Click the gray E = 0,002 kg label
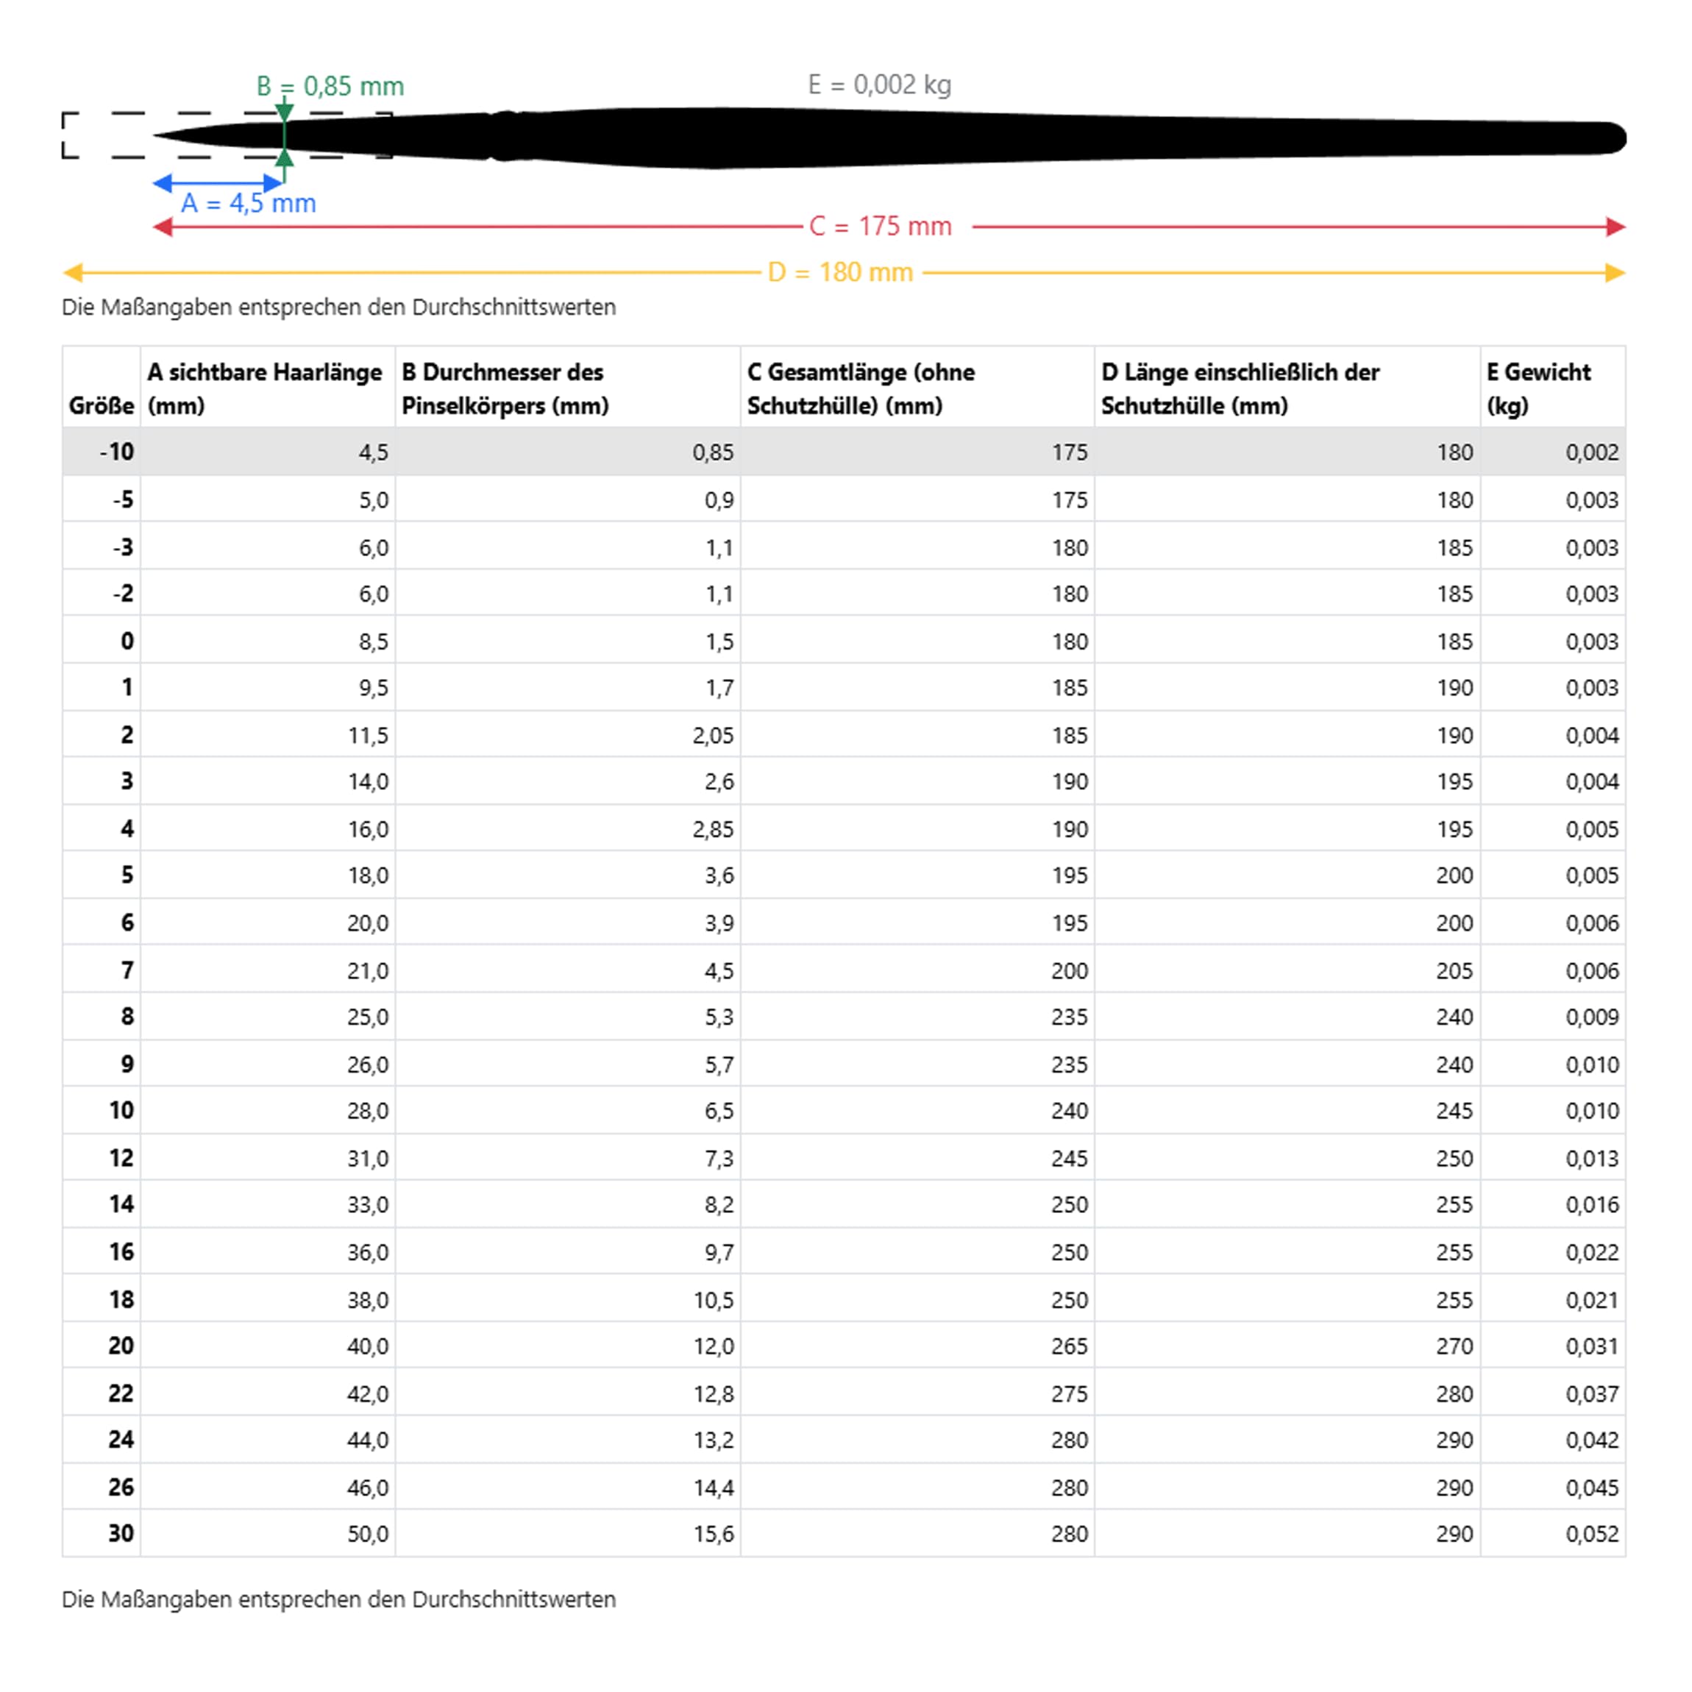This screenshot has width=1692, height=1692. click(x=879, y=84)
